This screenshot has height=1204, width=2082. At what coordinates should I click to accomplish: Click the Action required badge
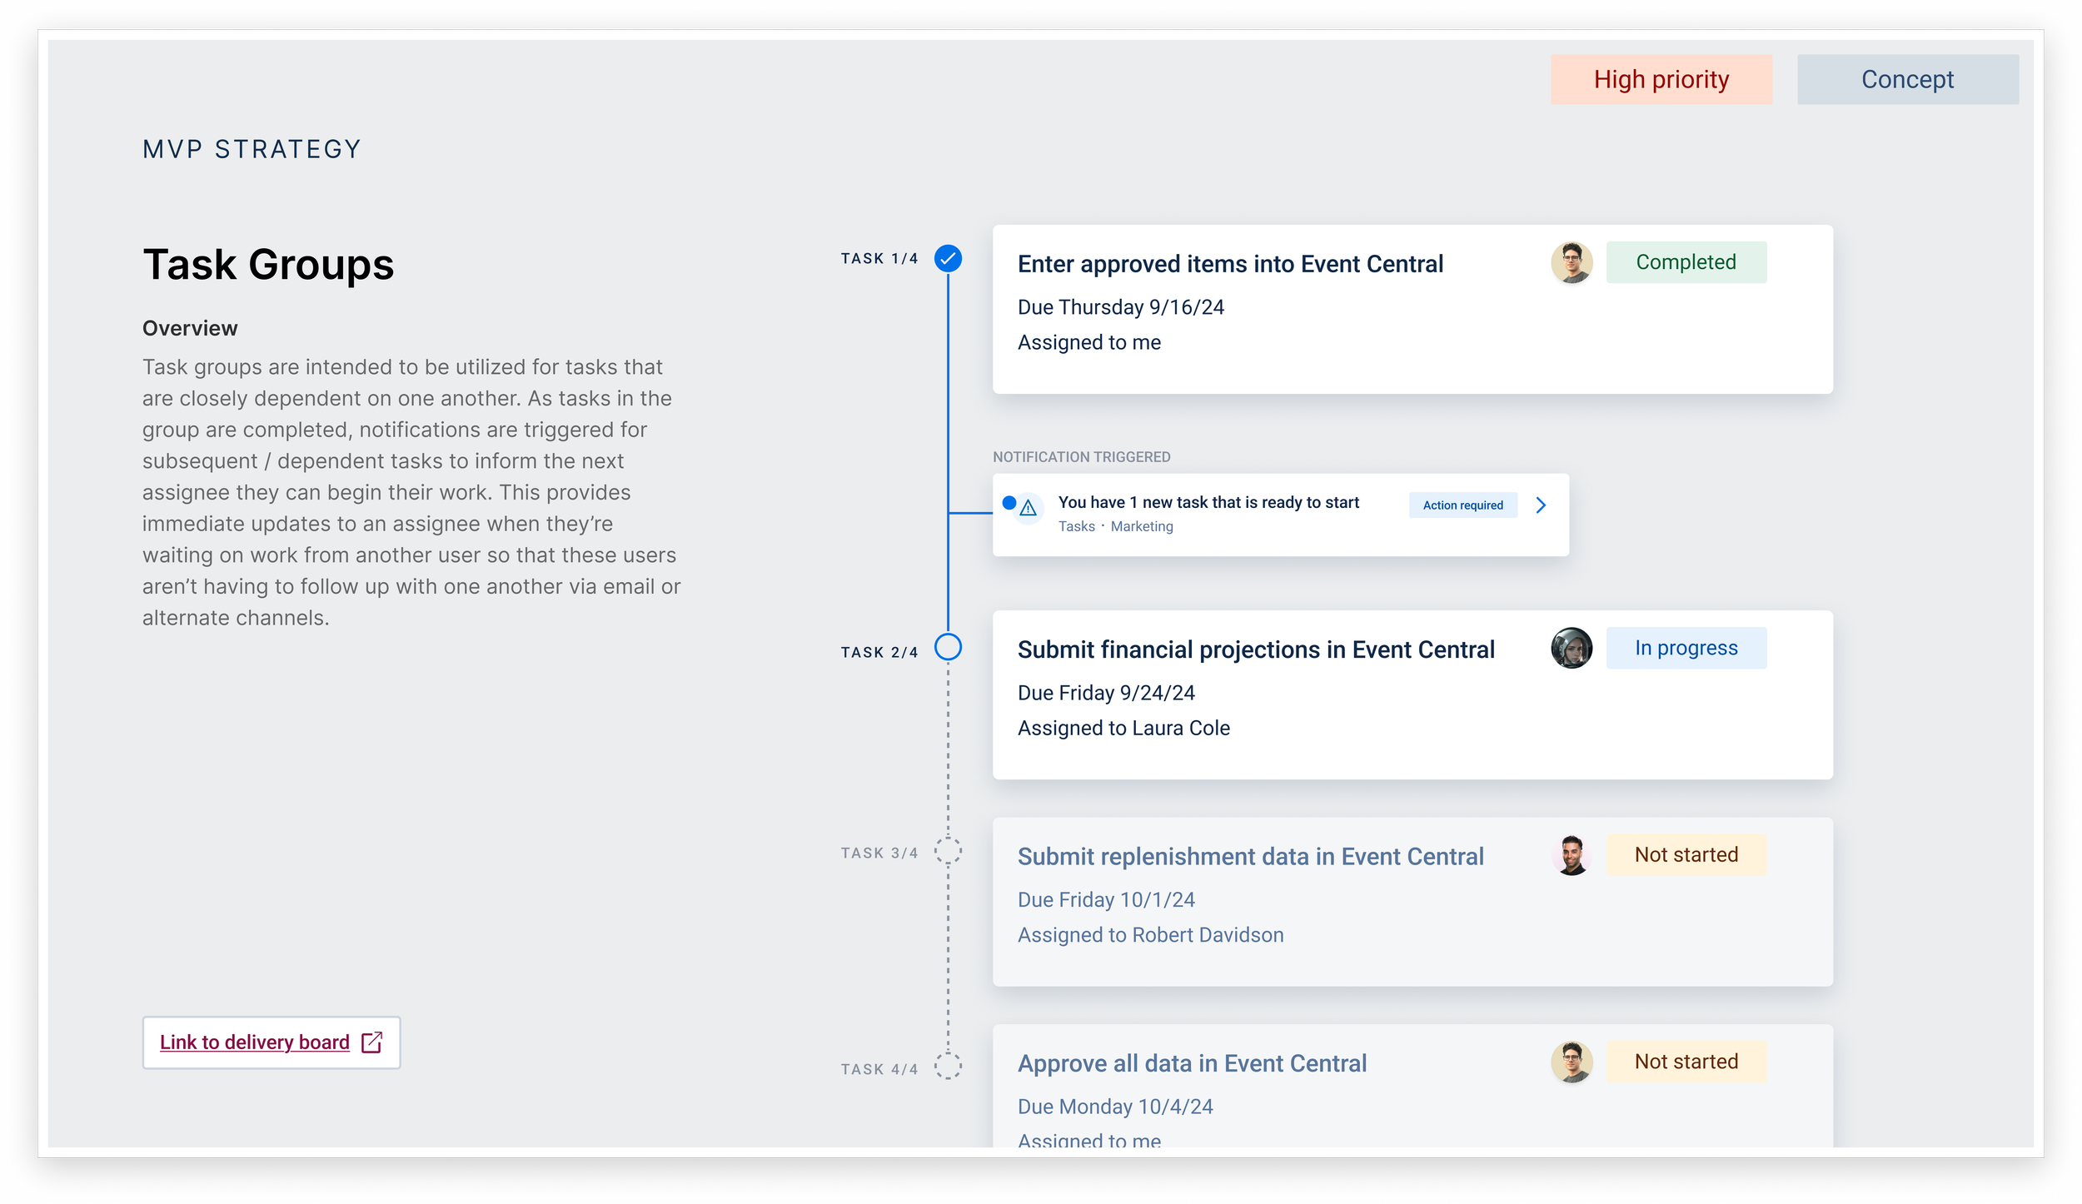pos(1462,505)
